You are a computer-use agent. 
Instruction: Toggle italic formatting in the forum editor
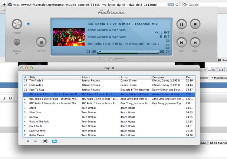(x=5, y=98)
